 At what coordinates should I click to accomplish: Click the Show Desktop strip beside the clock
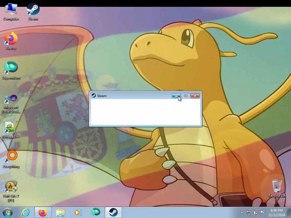click(x=289, y=212)
